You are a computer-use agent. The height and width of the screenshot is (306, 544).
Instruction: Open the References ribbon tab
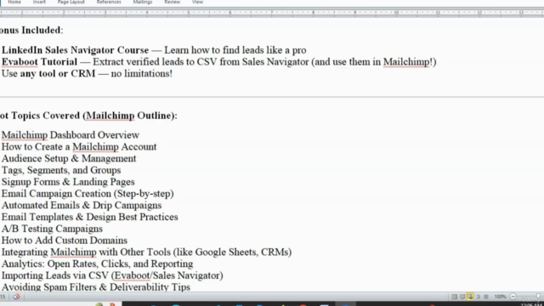click(109, 2)
